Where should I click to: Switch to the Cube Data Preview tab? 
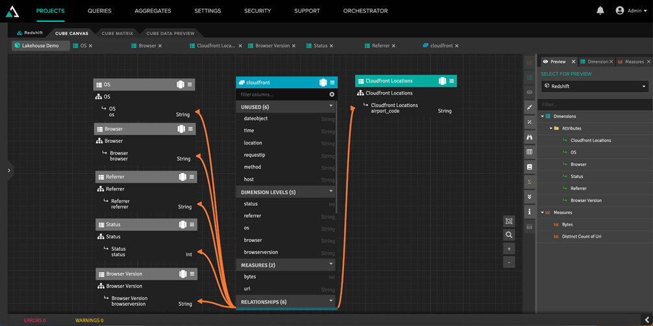(170, 33)
